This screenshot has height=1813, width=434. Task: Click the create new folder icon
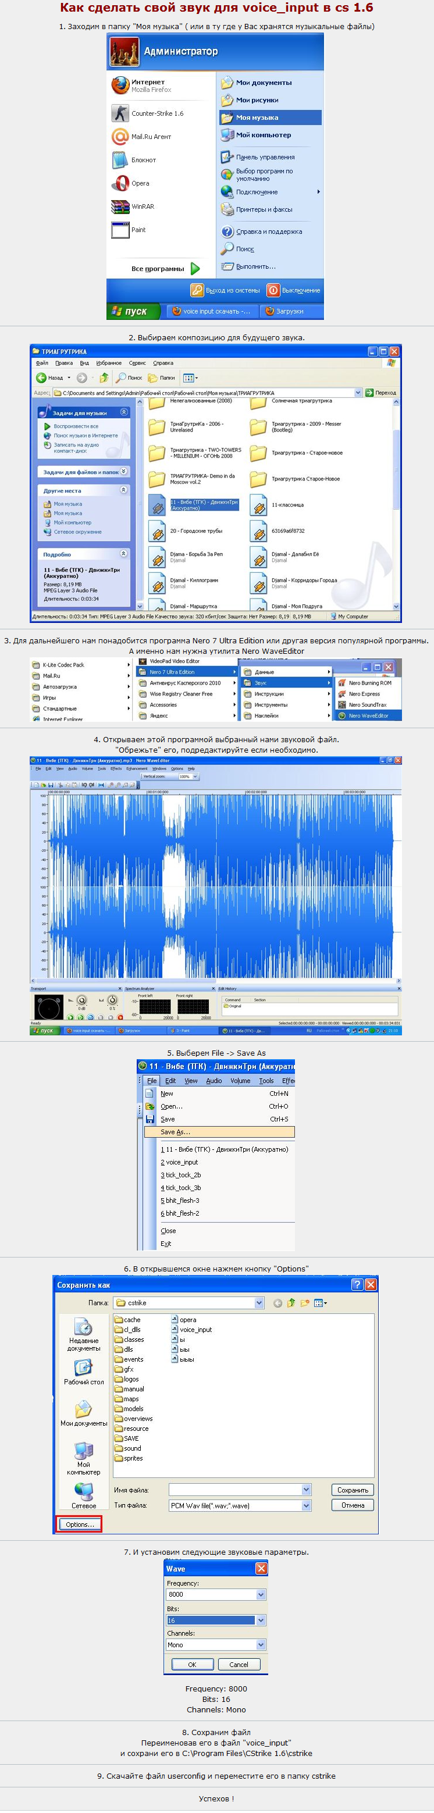pos(305,1303)
